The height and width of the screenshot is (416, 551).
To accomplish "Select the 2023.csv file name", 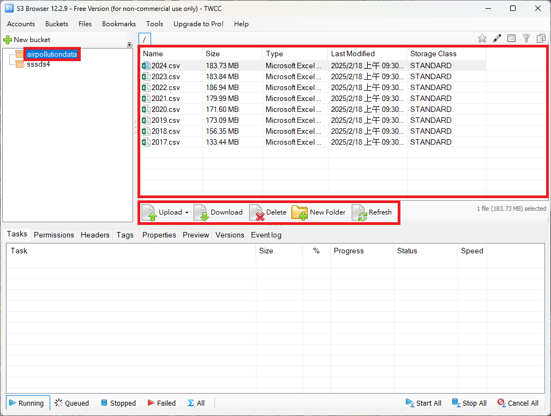I will pyautogui.click(x=165, y=76).
